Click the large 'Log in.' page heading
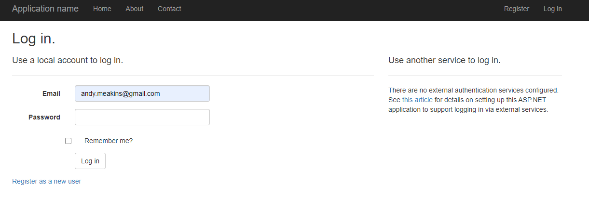 [x=34, y=39]
